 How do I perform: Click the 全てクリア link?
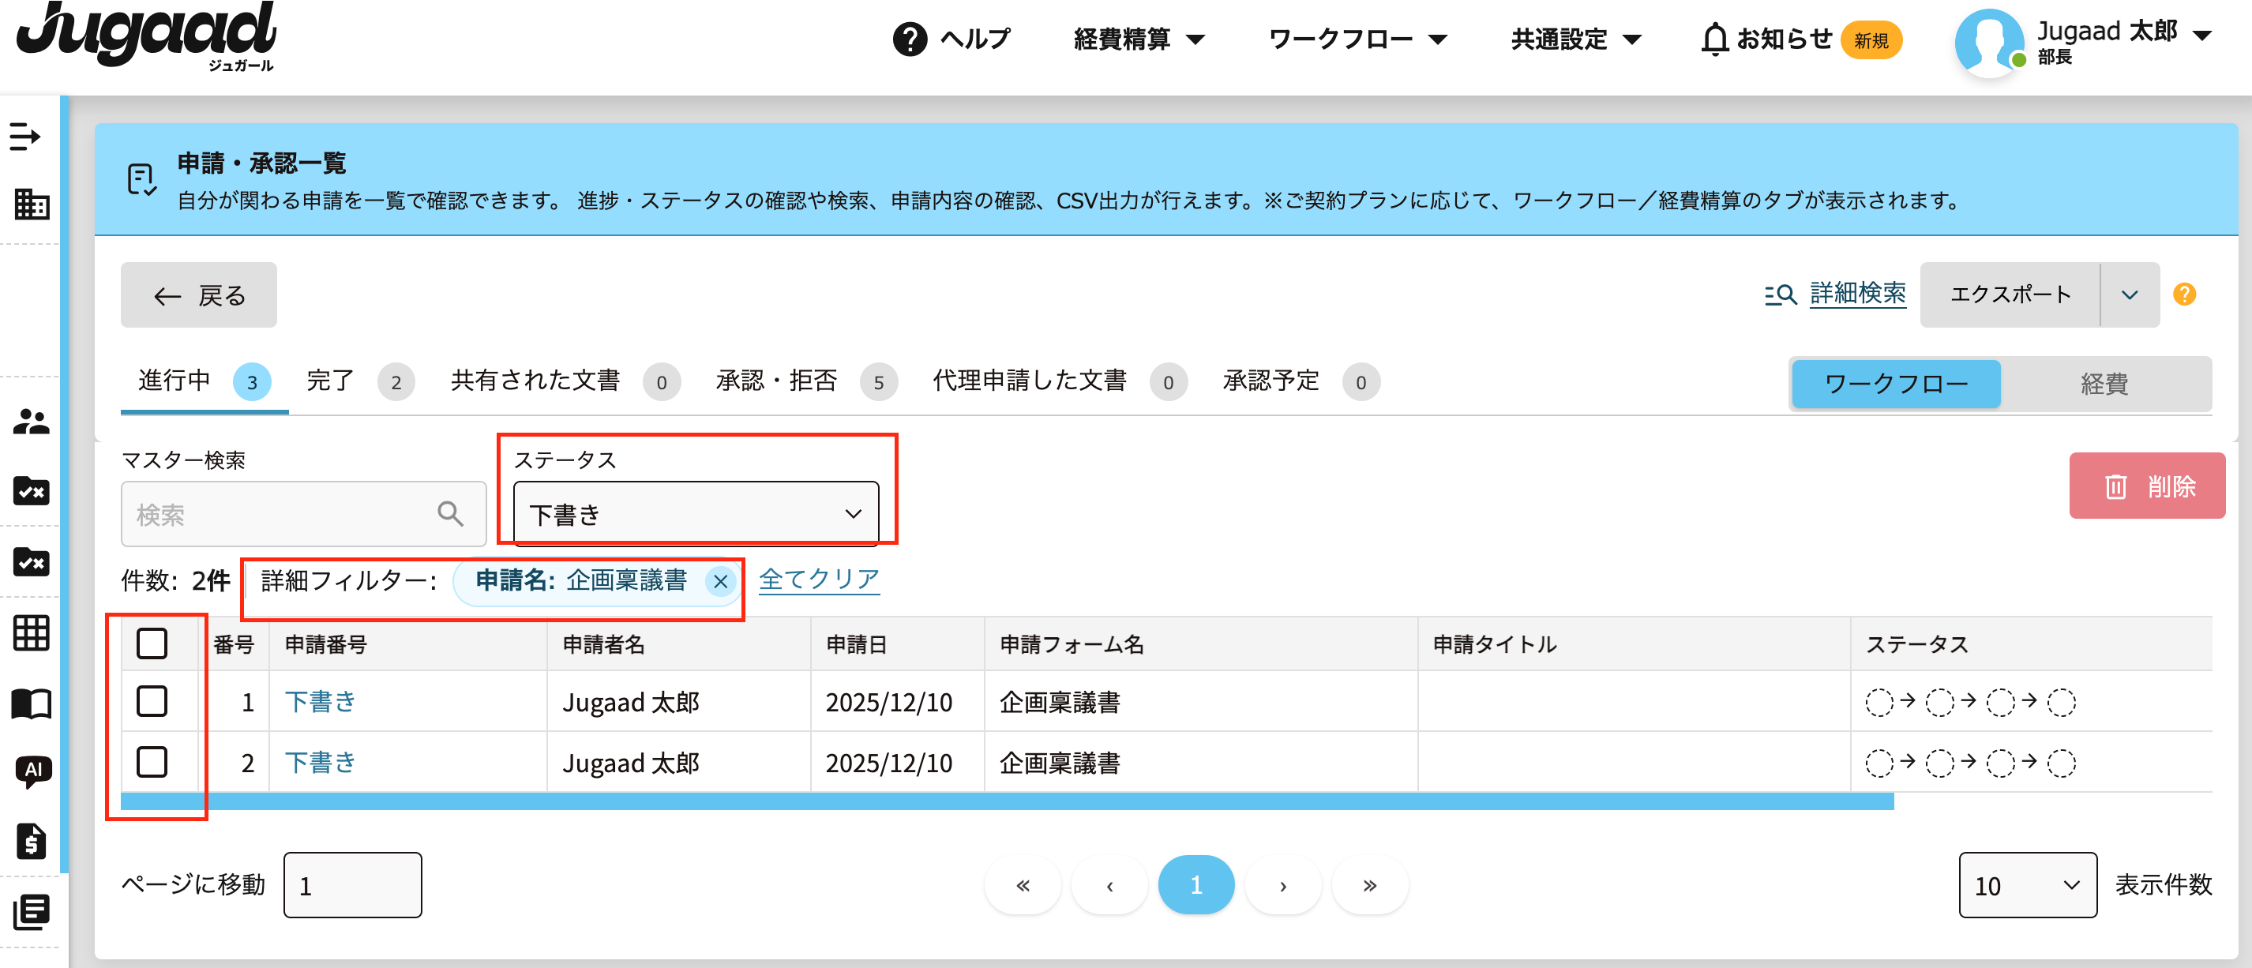[x=818, y=579]
